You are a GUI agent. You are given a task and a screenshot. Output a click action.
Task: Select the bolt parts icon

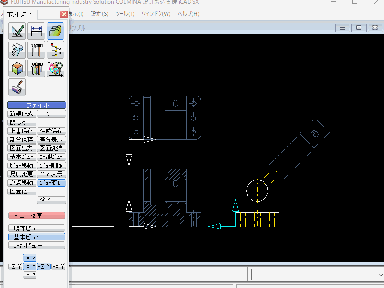click(17, 50)
